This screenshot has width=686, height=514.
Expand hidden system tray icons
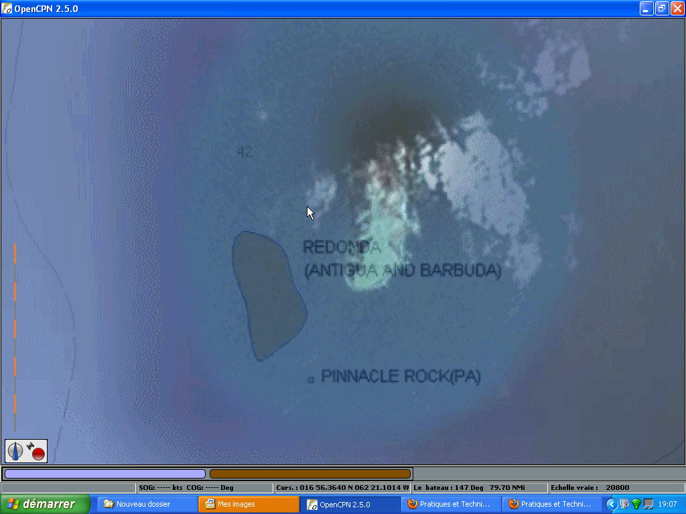click(612, 504)
